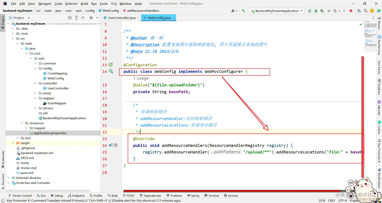Open the user account dropdown in toolbar
Screen dimensions: 382x203
coord(234,11)
